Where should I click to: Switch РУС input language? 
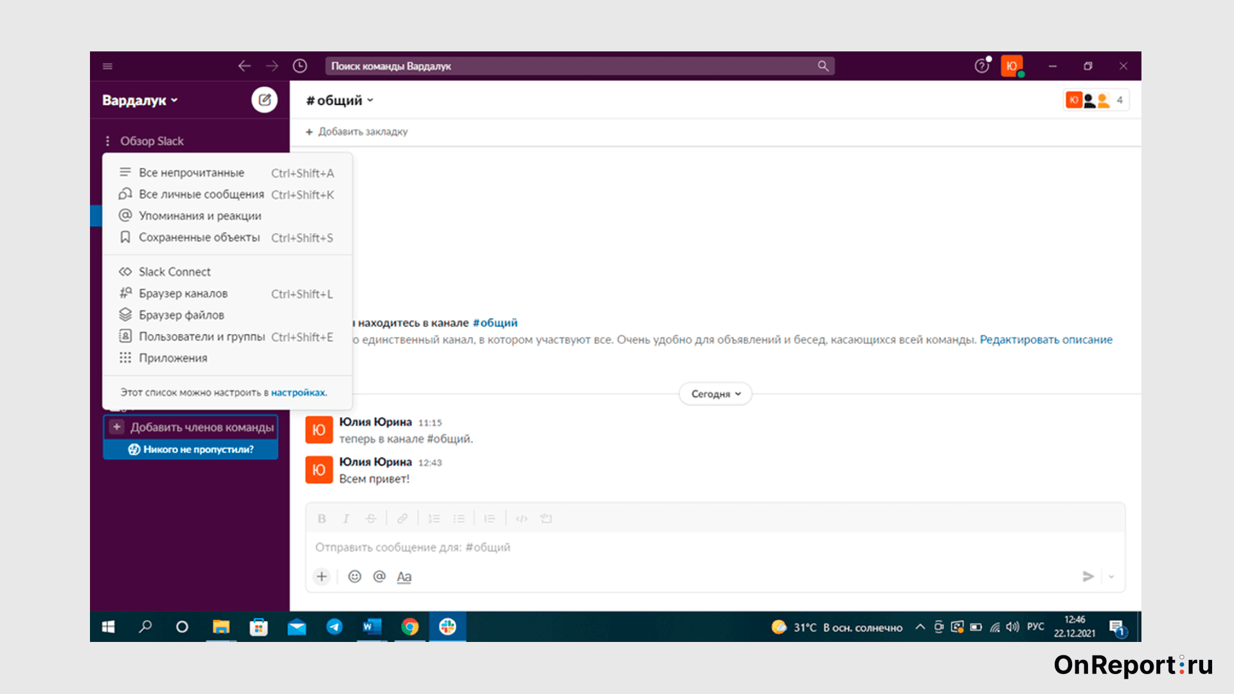click(1035, 627)
